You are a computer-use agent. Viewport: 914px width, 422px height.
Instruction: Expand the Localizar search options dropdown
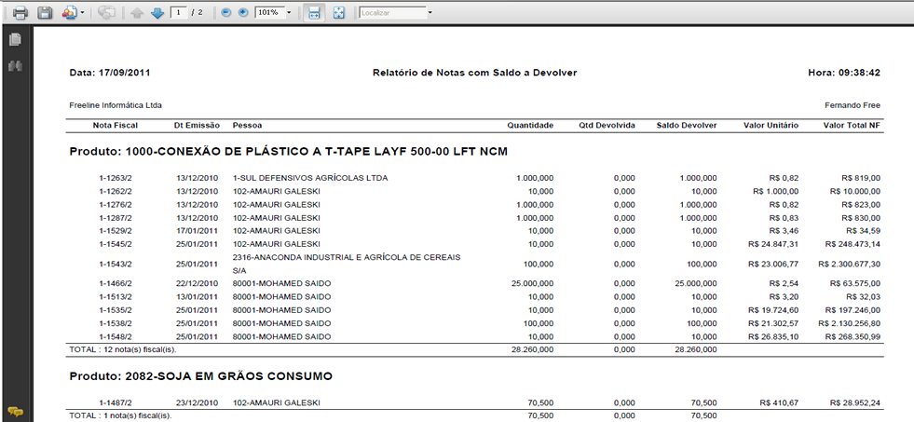pos(430,13)
